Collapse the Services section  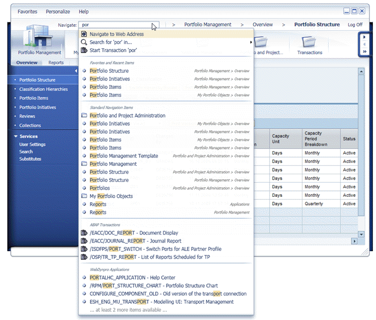pyautogui.click(x=16, y=137)
